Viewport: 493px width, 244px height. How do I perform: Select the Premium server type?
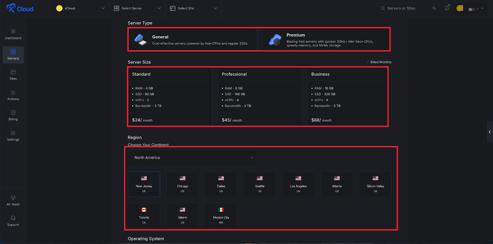[x=326, y=40]
